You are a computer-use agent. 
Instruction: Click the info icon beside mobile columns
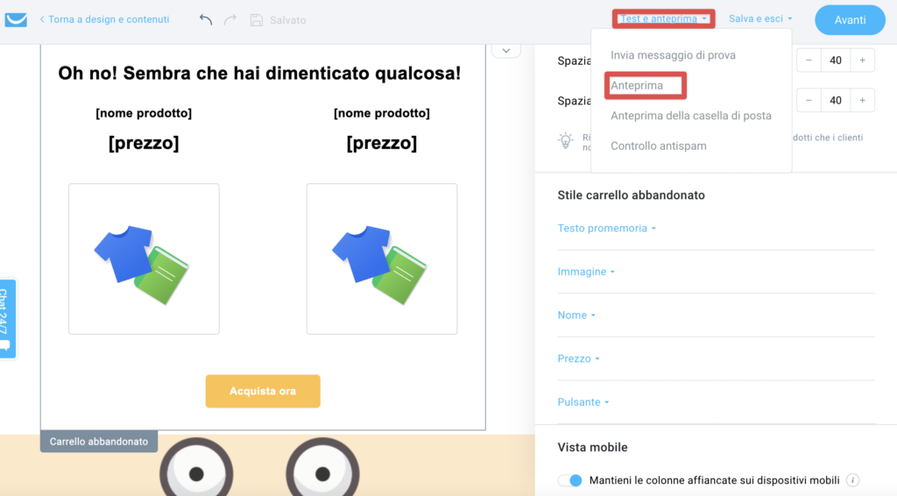tap(852, 480)
